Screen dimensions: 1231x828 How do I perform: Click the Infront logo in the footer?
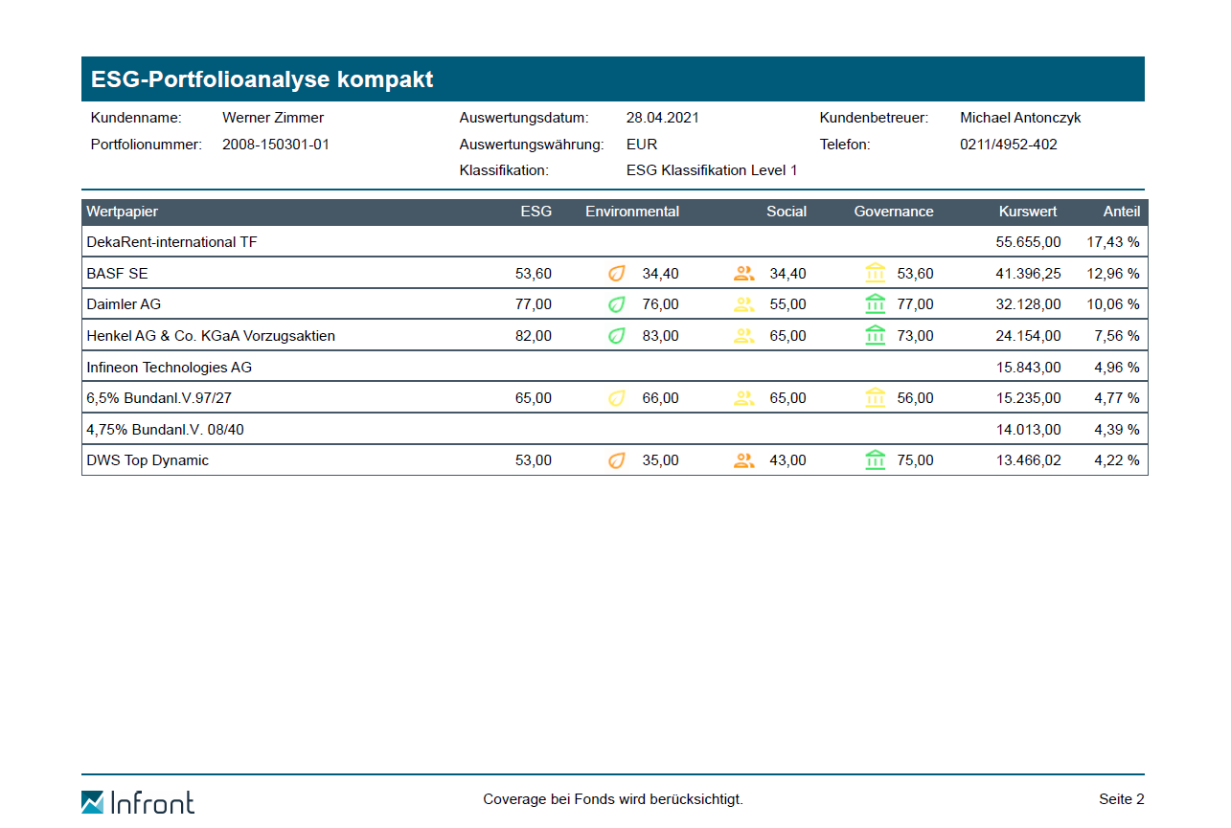point(138,801)
